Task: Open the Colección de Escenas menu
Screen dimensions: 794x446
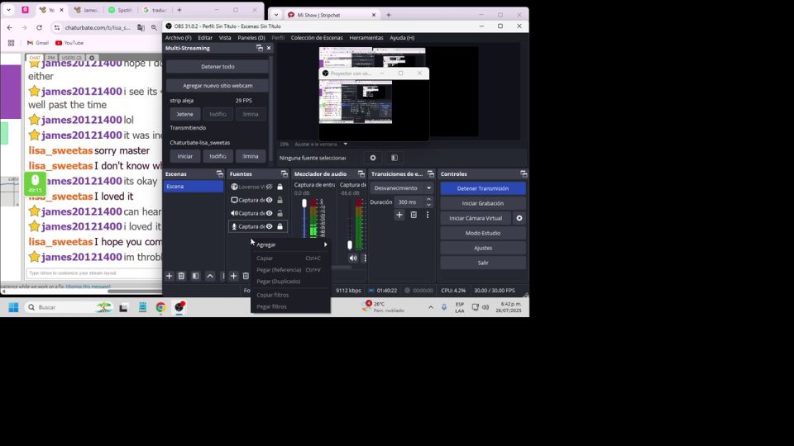Action: [x=316, y=37]
